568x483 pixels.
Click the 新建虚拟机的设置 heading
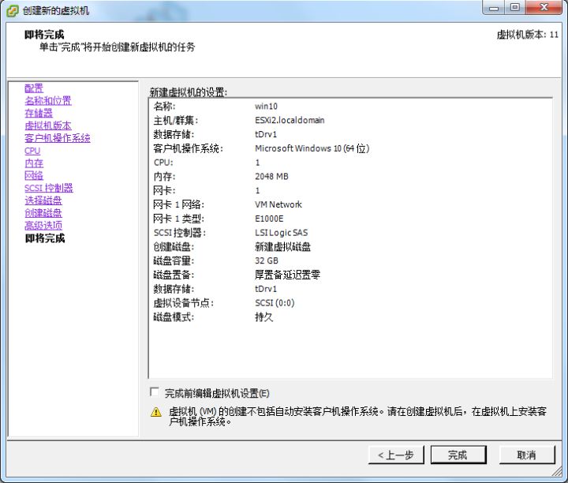[x=189, y=92]
